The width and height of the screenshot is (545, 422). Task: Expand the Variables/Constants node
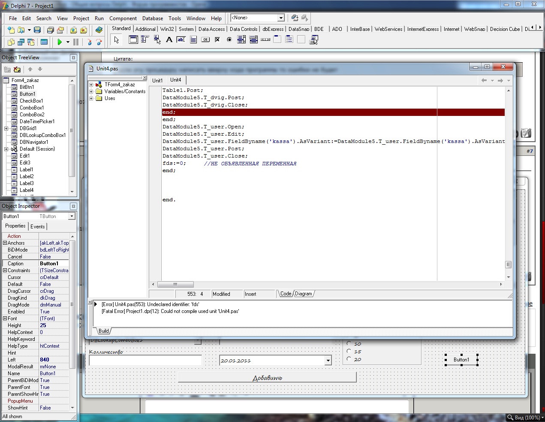(91, 91)
